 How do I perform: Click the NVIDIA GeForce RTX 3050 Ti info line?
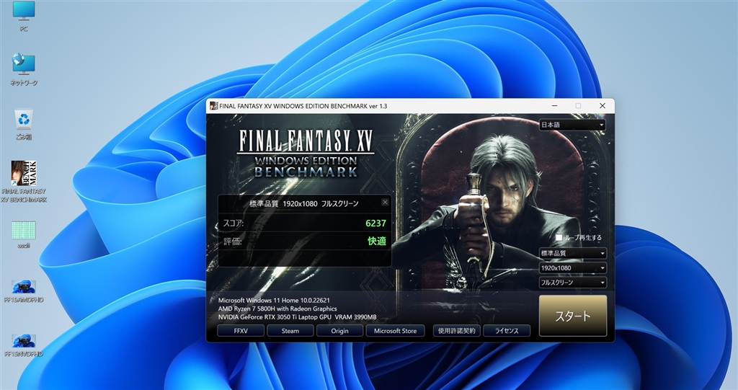click(297, 317)
